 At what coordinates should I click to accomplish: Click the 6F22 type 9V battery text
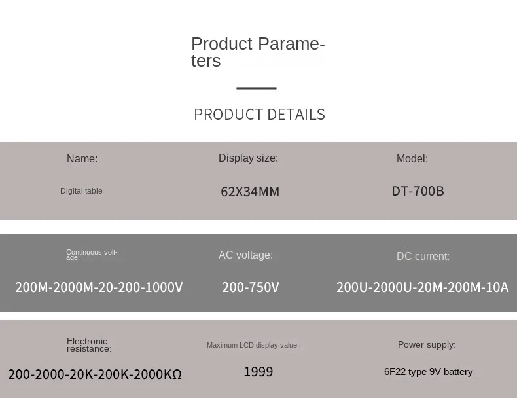click(428, 372)
